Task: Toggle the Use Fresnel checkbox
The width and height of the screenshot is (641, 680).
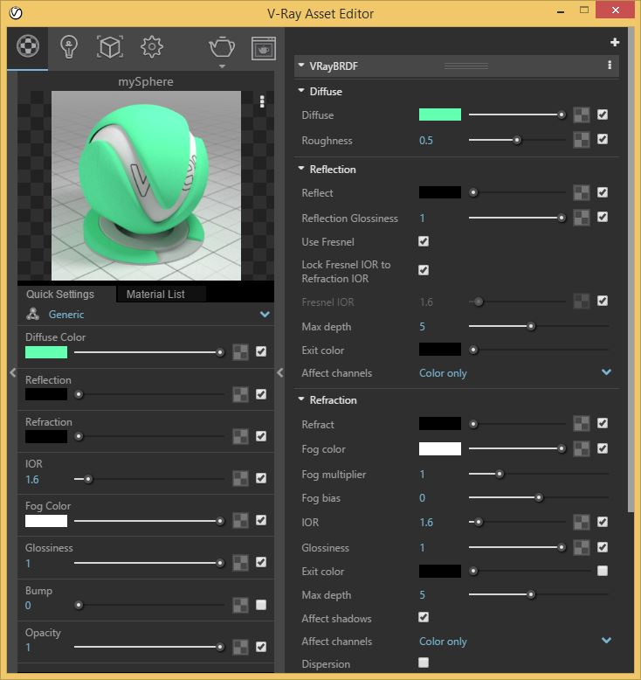Action: click(x=424, y=241)
